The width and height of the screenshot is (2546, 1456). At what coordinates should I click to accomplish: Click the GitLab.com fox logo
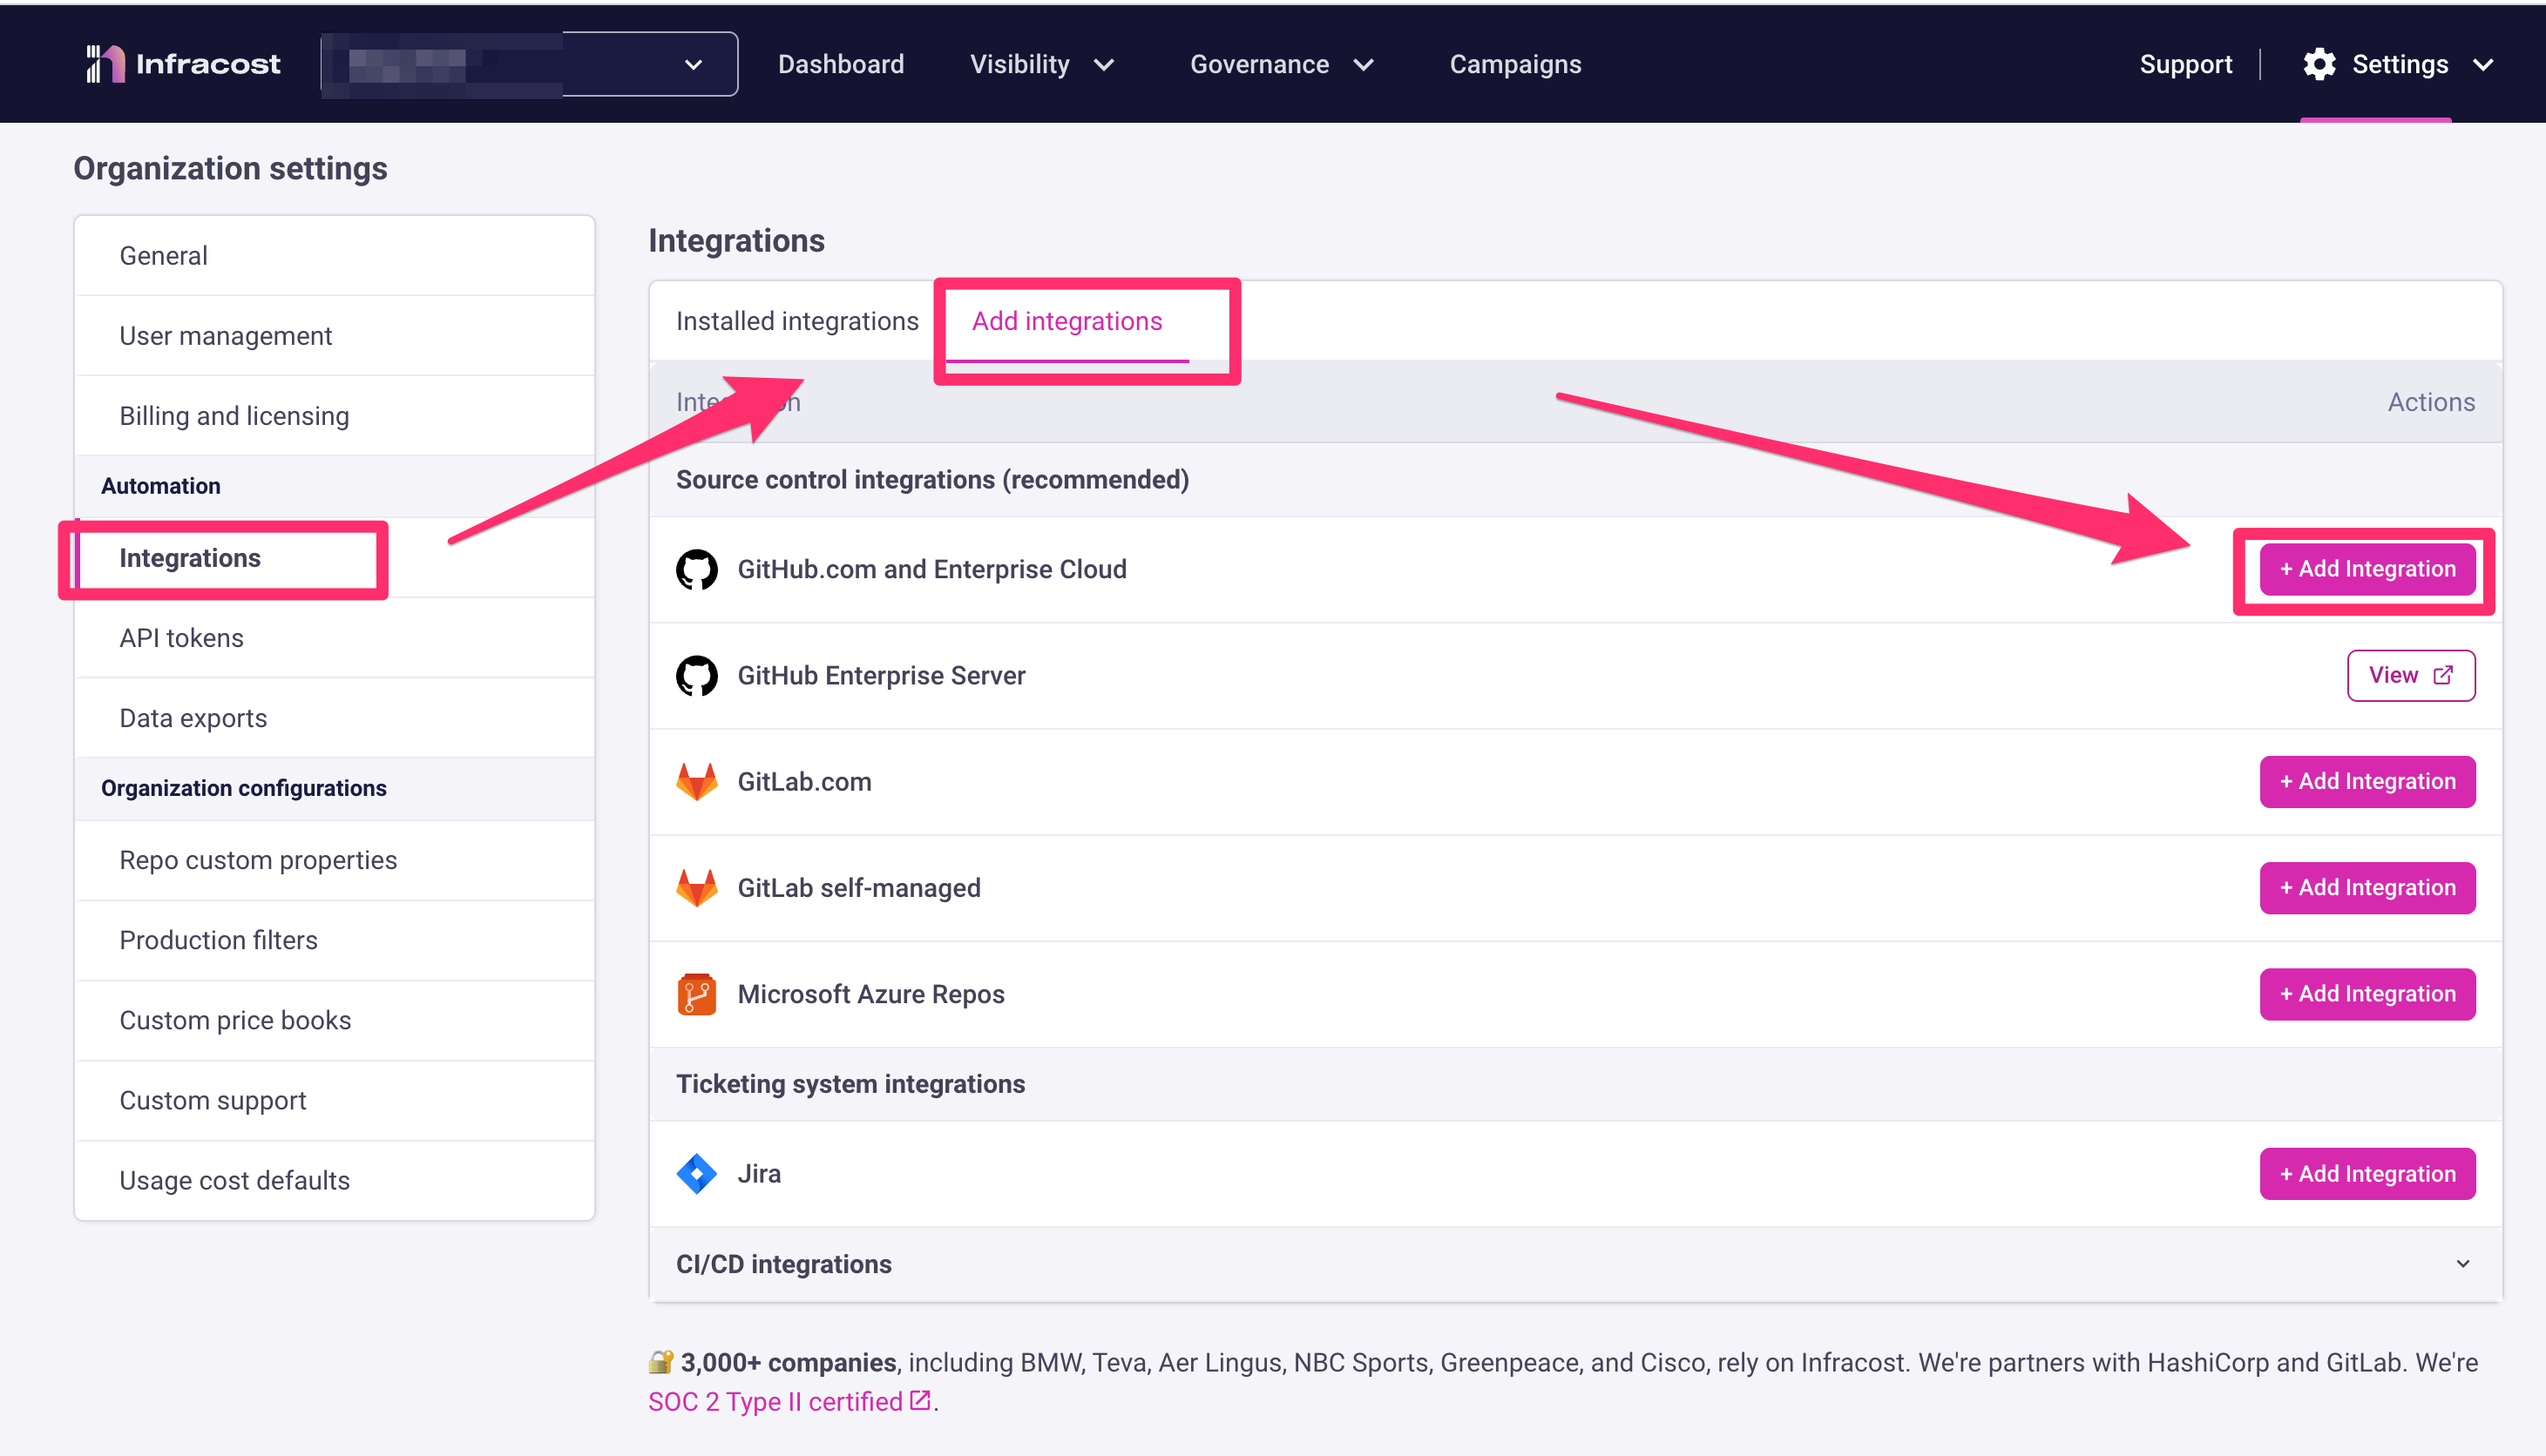point(696,782)
